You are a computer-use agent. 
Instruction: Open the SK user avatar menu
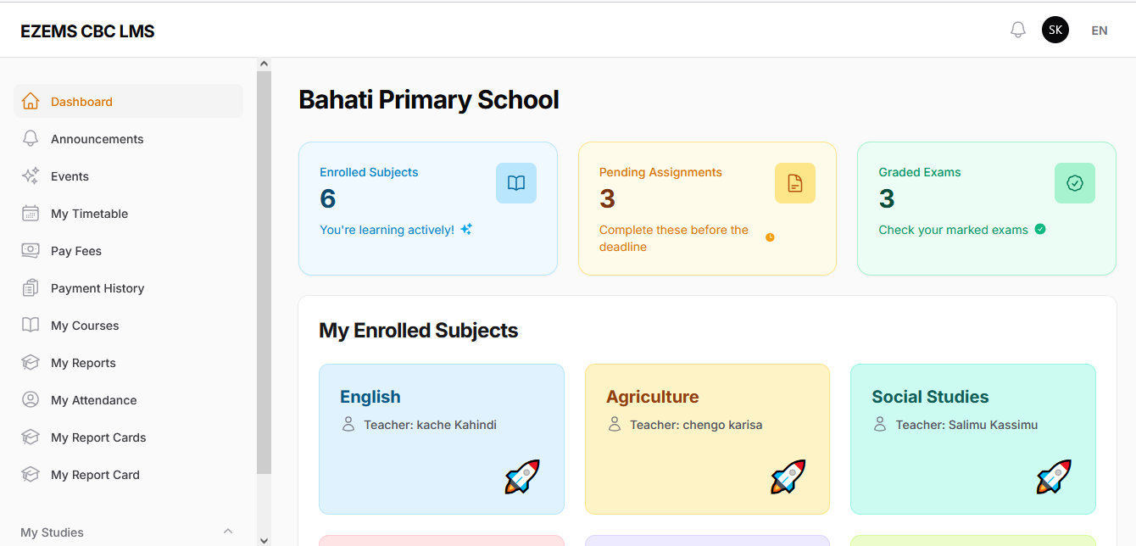click(1055, 31)
